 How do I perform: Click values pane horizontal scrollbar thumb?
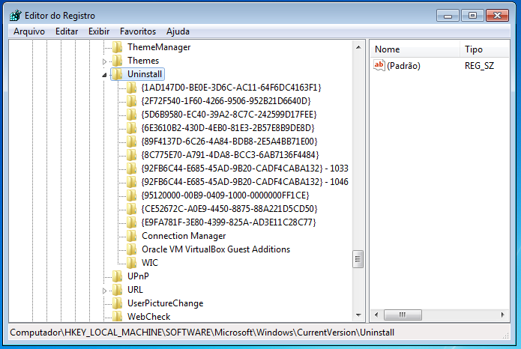tap(403, 315)
